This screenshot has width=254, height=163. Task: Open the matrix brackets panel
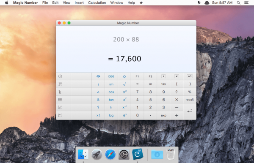click(60, 115)
